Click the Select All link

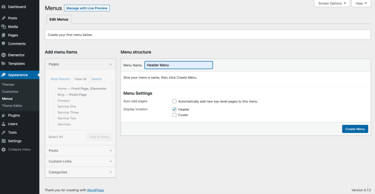[56, 137]
